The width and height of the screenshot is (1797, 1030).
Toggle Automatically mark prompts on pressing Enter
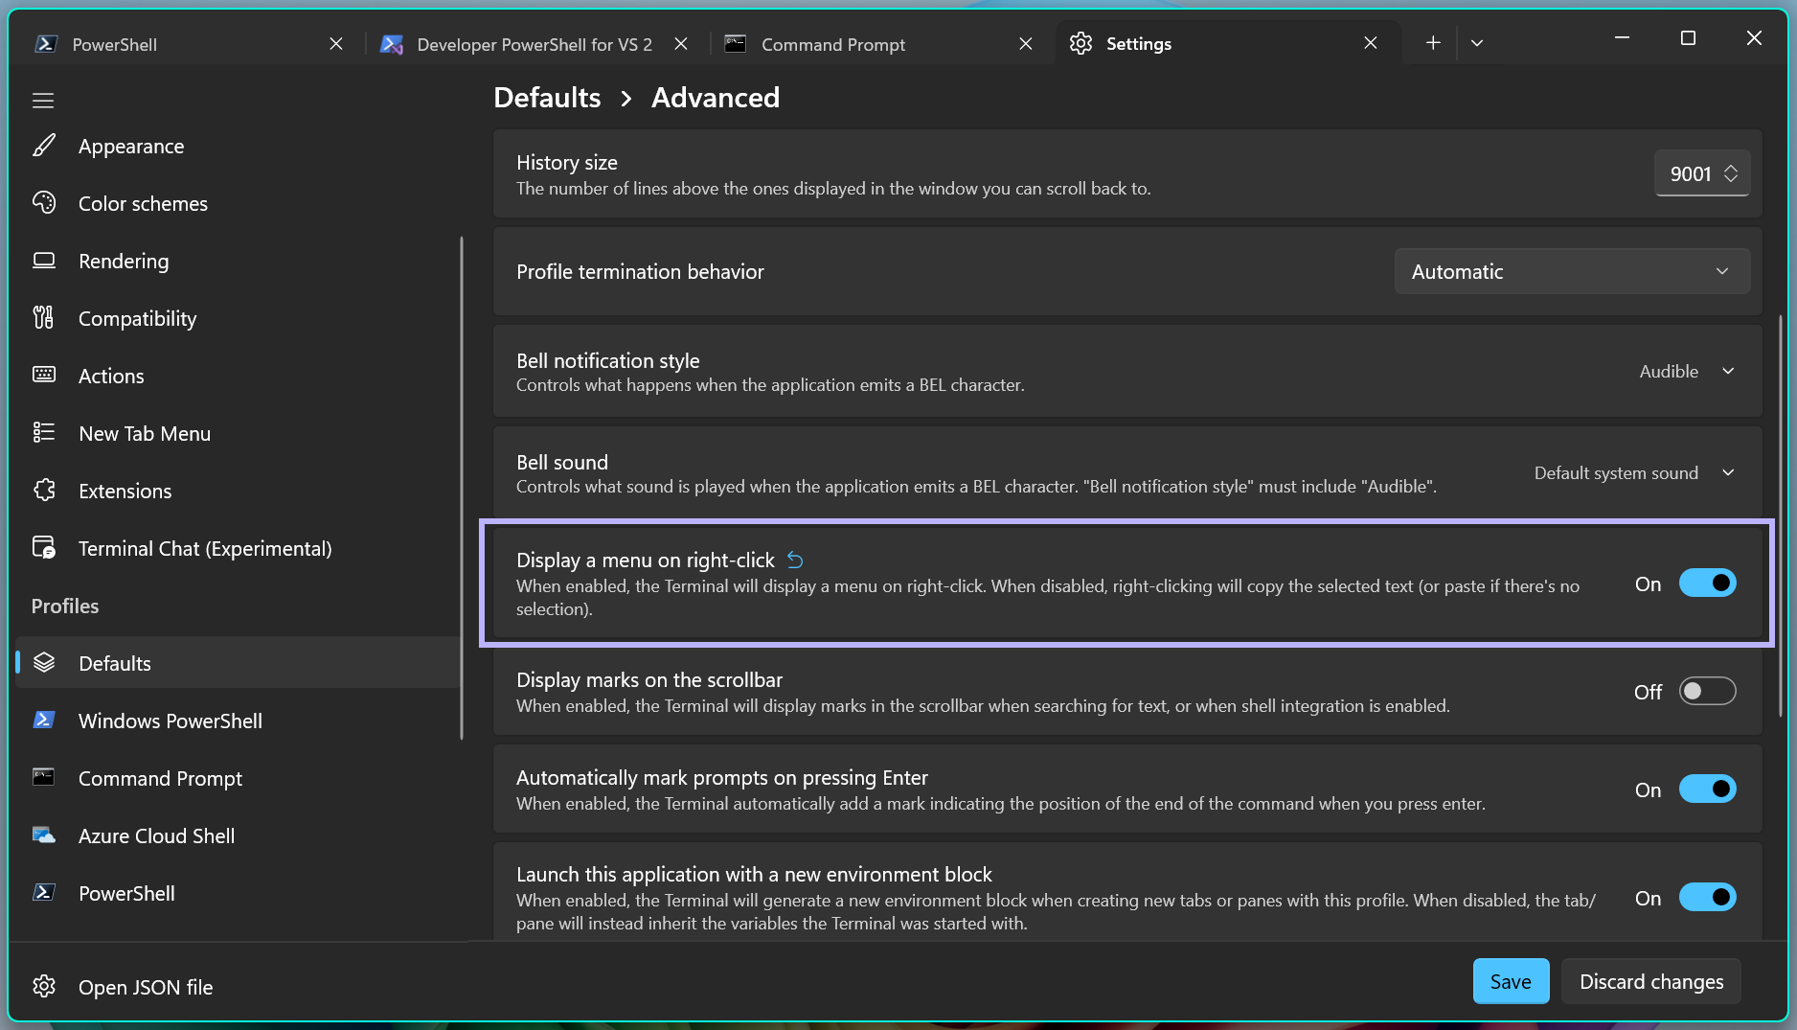1707,789
